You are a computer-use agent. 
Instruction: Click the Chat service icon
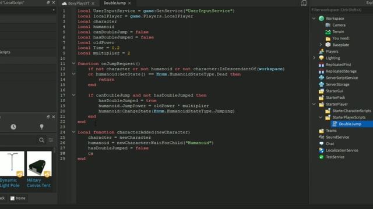click(x=321, y=143)
